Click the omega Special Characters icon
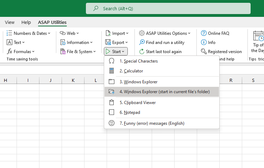This screenshot has height=168, width=264. [112, 61]
